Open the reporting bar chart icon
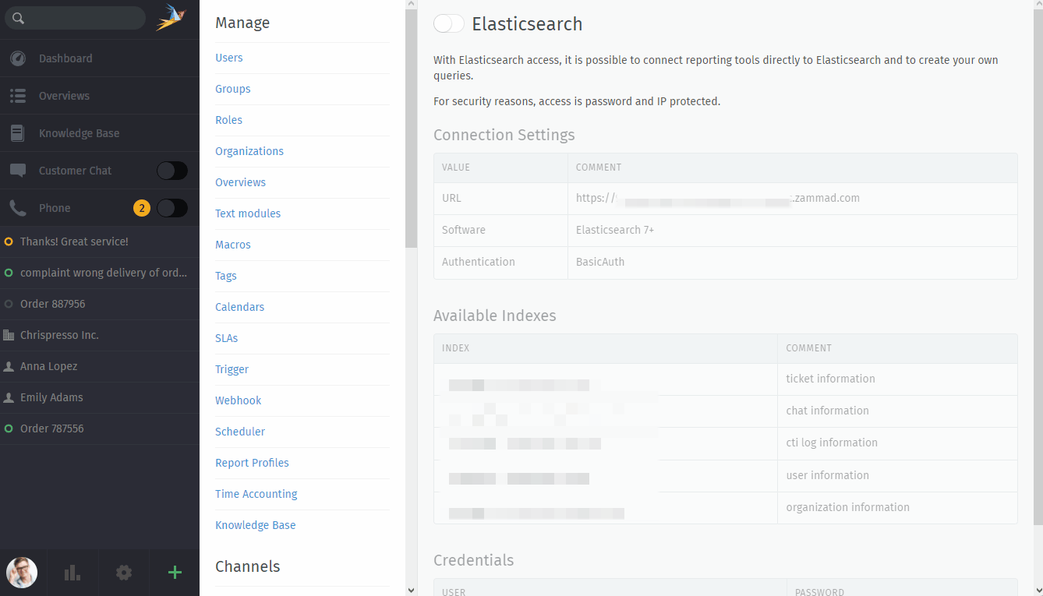Image resolution: width=1043 pixels, height=596 pixels. pyautogui.click(x=72, y=573)
